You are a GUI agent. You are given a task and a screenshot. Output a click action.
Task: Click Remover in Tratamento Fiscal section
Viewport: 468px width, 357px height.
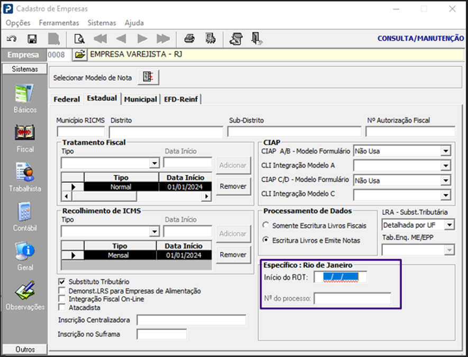[233, 186]
